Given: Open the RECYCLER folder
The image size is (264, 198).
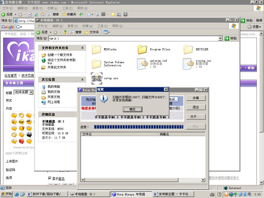Looking at the screenshot, I should coord(188,50).
